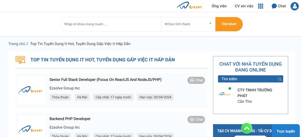Click the magnifier icon in Tìm kiếm box

tap(280, 79)
